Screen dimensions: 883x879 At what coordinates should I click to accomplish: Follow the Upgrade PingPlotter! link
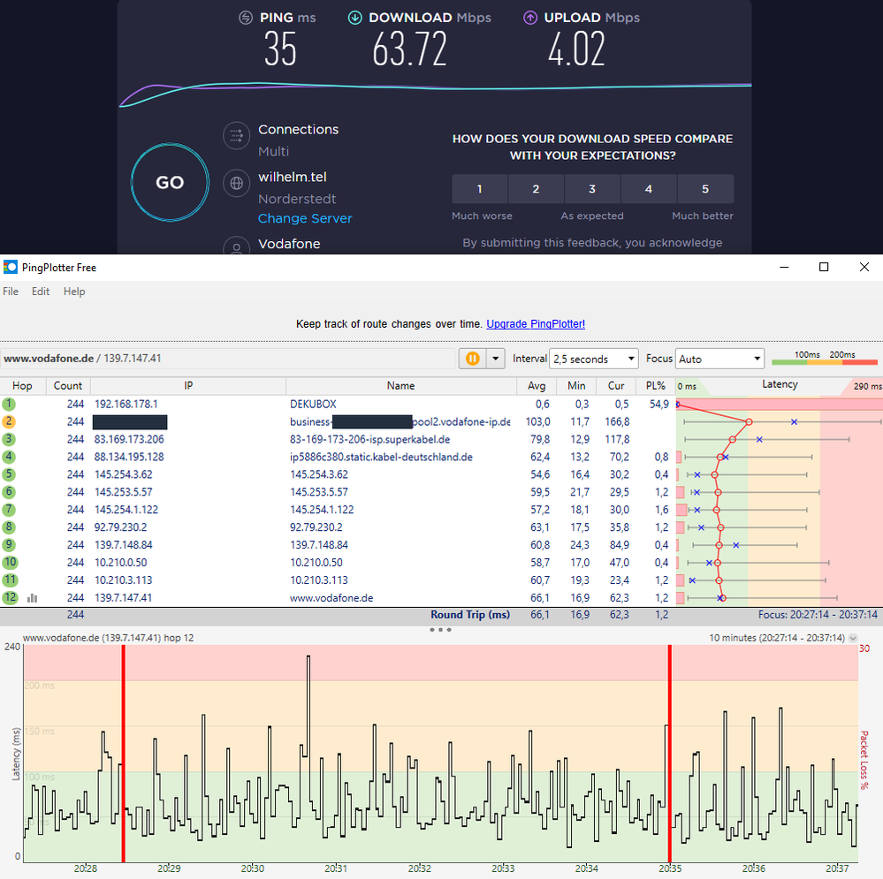[536, 323]
